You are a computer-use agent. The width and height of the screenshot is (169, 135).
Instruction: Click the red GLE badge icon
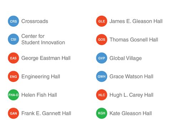pyautogui.click(x=102, y=21)
